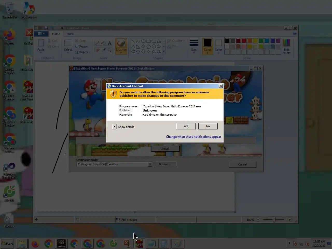
Task: Open the Google Chrome desktop shortcut
Action: (9, 64)
